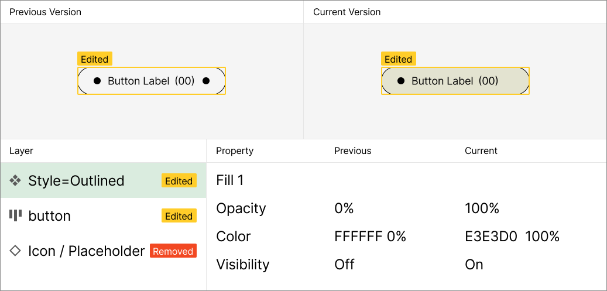Image resolution: width=607 pixels, height=291 pixels.
Task: Click the Edited badge on button row
Action: [179, 216]
